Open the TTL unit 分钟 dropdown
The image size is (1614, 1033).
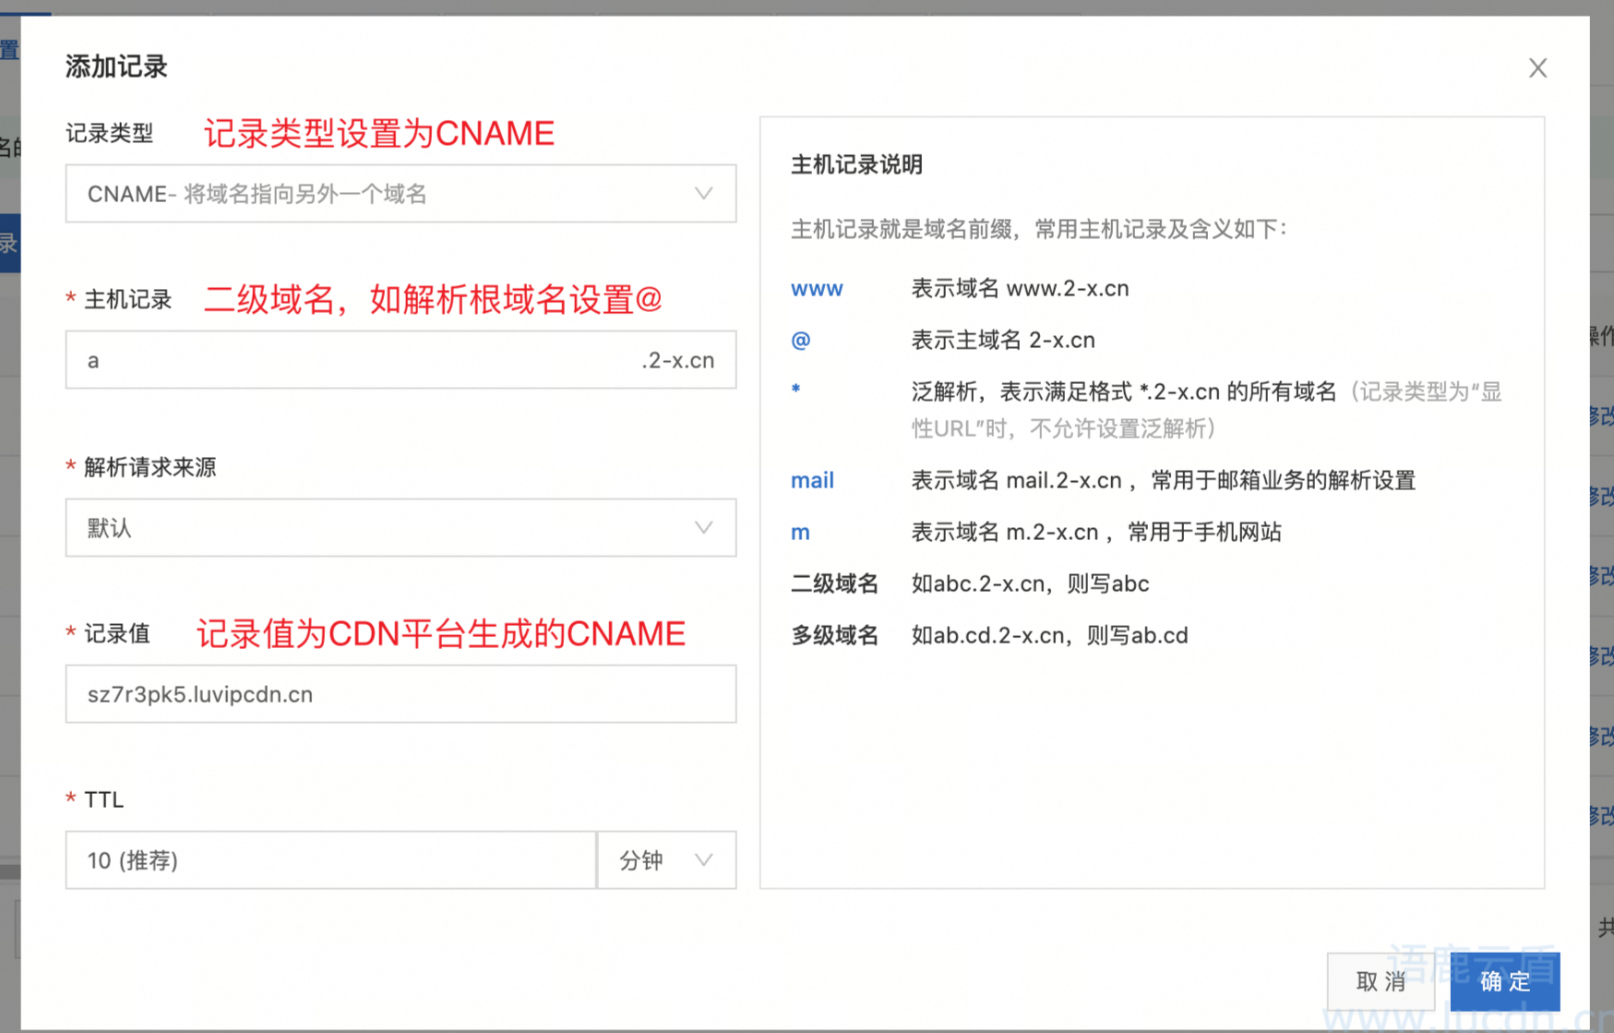pos(666,860)
